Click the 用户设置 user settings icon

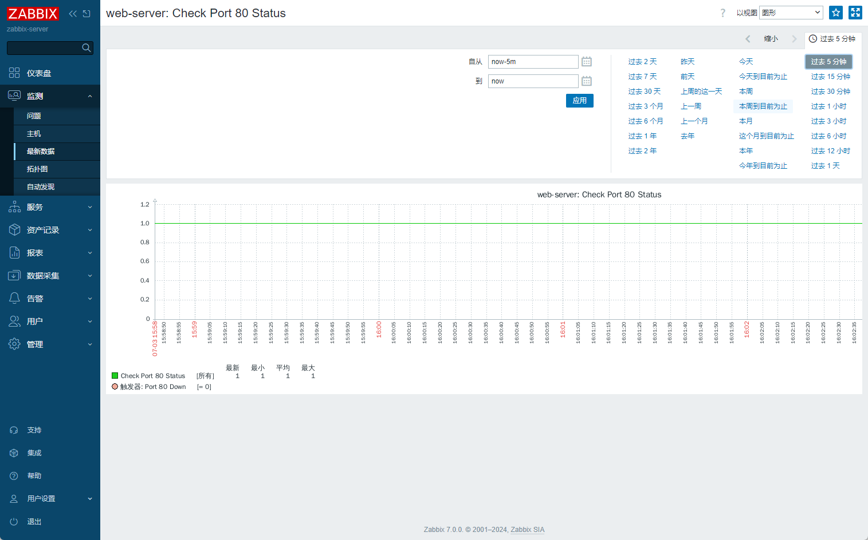click(x=14, y=499)
